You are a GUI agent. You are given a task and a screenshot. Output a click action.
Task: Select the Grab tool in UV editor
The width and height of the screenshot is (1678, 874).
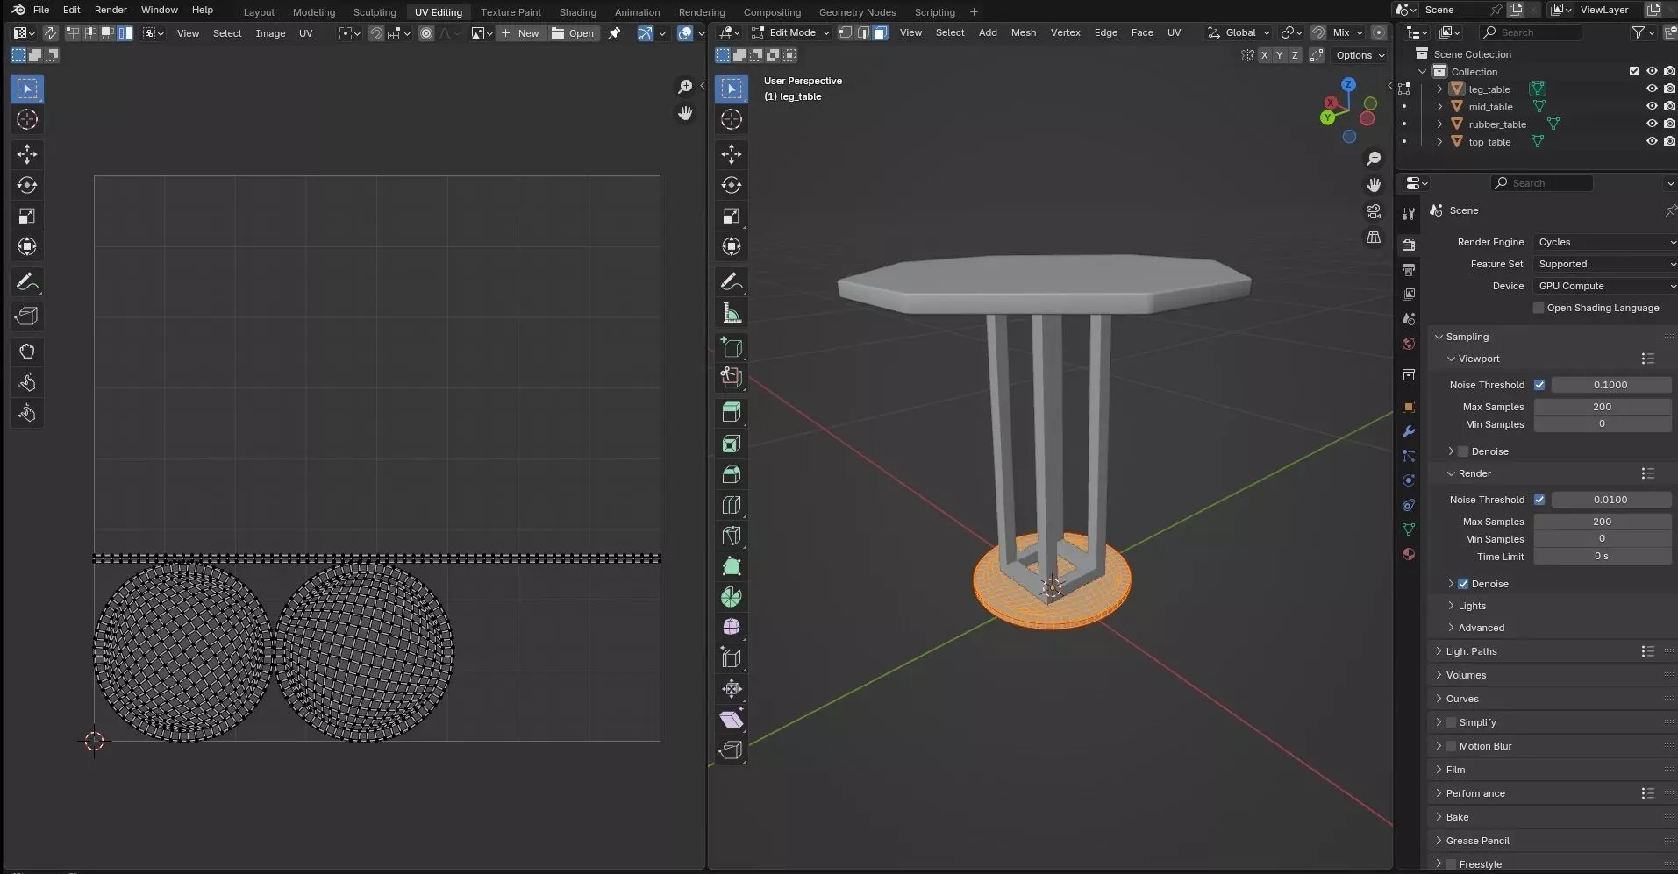27,352
